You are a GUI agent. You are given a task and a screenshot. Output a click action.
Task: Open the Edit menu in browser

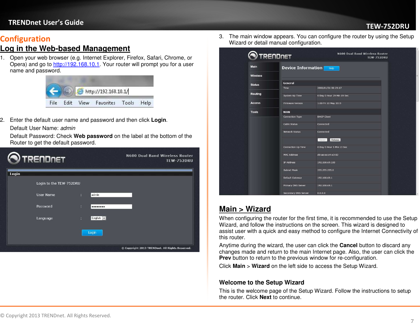[x=68, y=103]
